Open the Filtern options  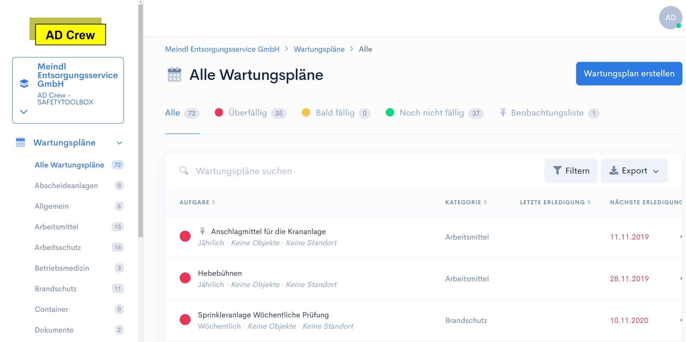(571, 171)
